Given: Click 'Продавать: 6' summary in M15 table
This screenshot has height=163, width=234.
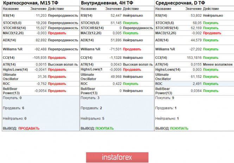Looking at the screenshot, I should [13, 108].
